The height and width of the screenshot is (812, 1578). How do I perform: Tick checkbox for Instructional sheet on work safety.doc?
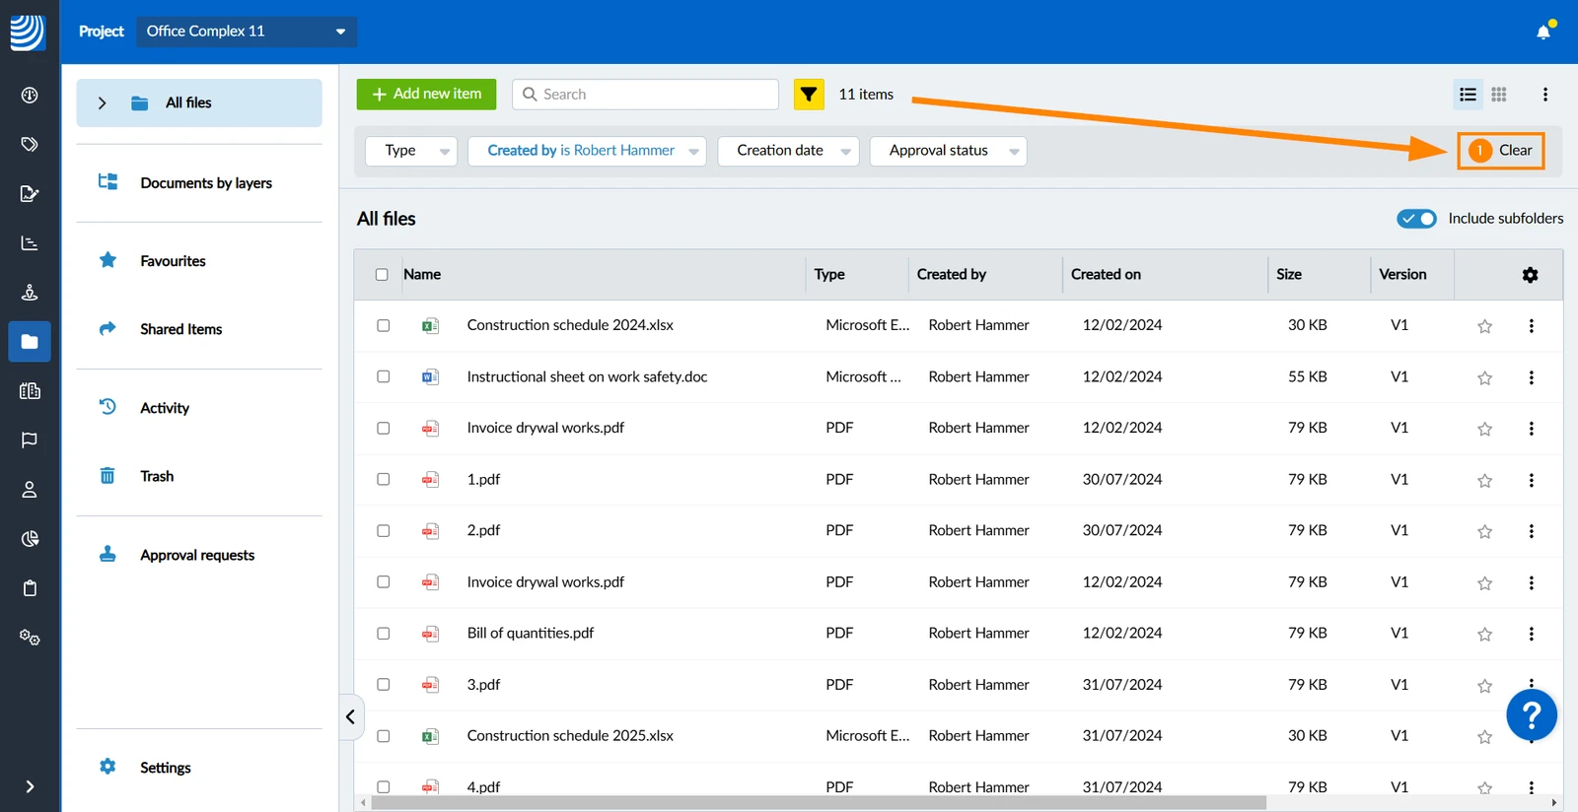tap(384, 376)
